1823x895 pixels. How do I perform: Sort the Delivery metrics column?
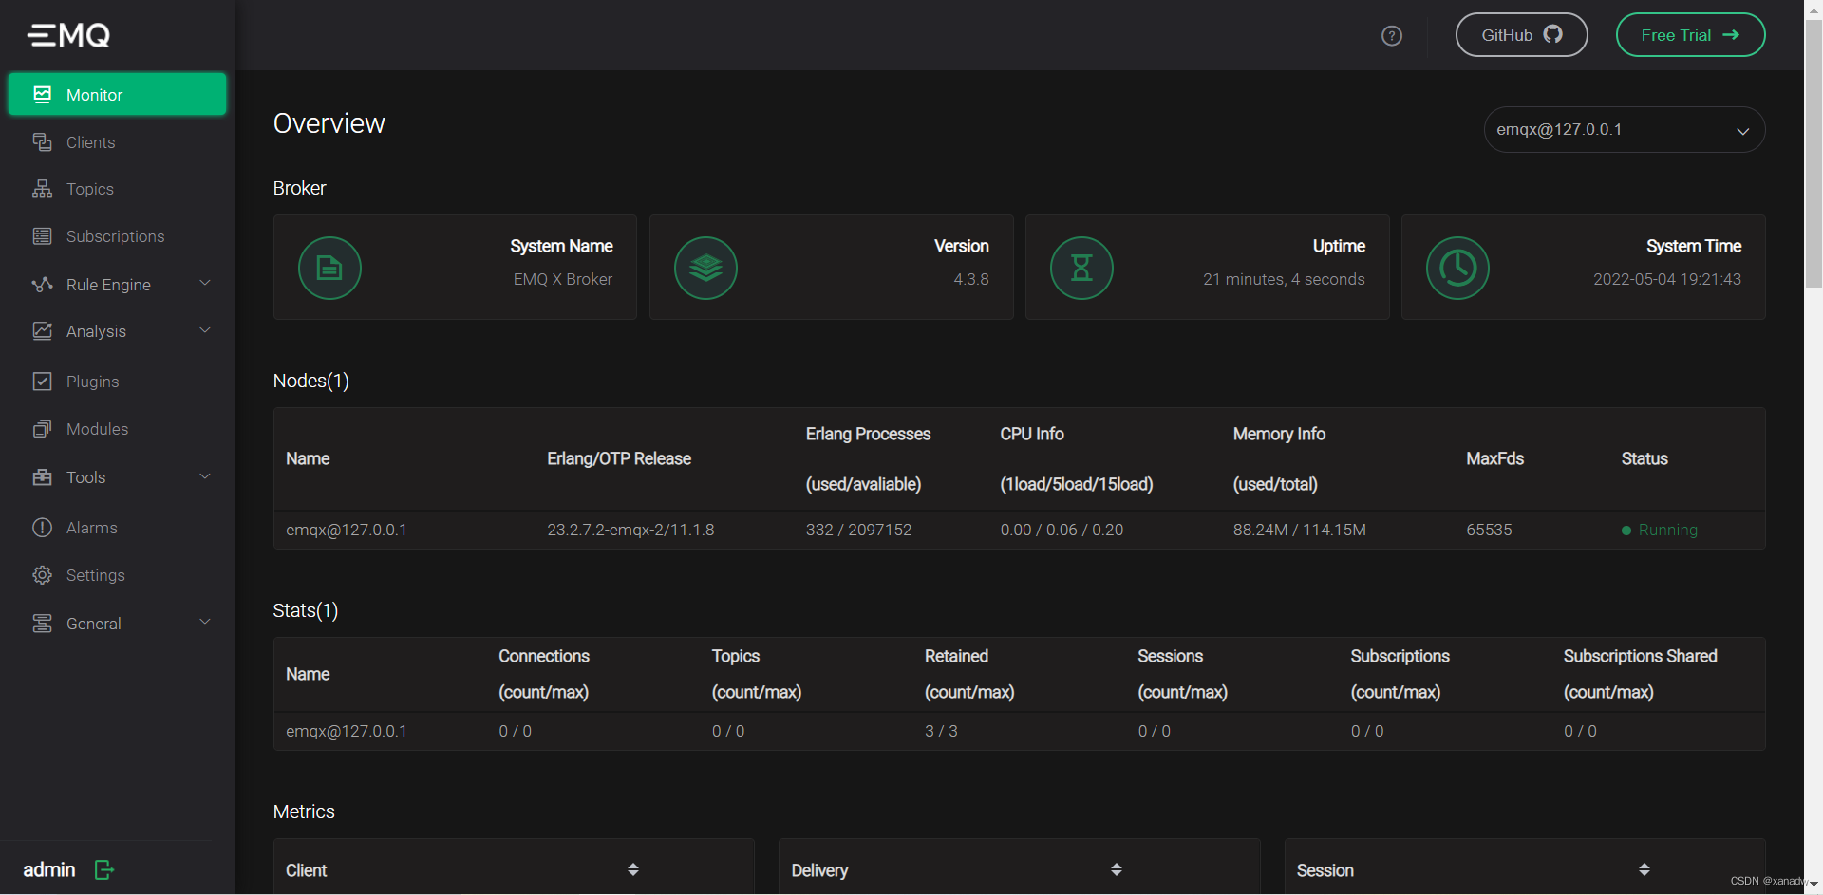[x=1117, y=869]
